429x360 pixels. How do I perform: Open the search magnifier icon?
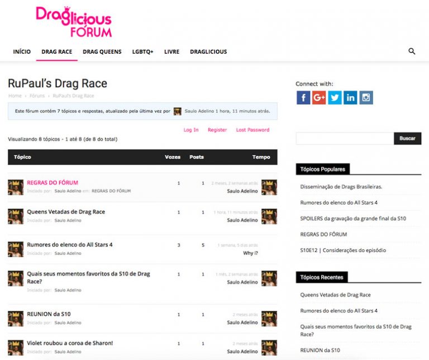[x=412, y=51]
